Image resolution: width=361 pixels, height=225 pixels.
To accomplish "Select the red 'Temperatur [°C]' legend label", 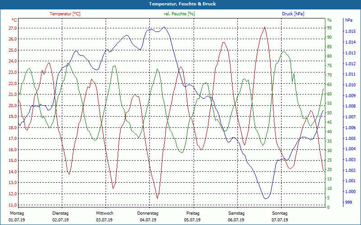I will coord(65,14).
